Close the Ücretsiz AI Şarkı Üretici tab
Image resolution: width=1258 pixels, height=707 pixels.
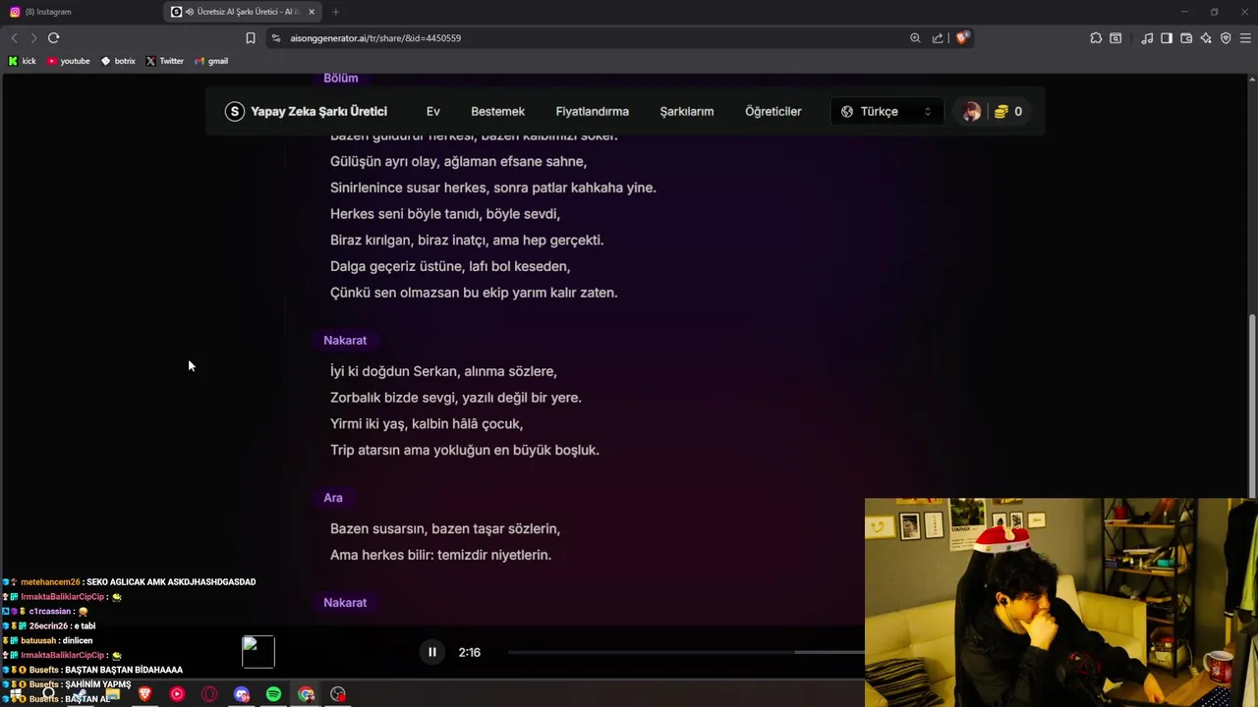pos(312,12)
